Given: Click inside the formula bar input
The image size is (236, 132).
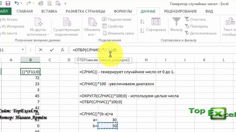Looking at the screenshot, I should [x=152, y=50].
